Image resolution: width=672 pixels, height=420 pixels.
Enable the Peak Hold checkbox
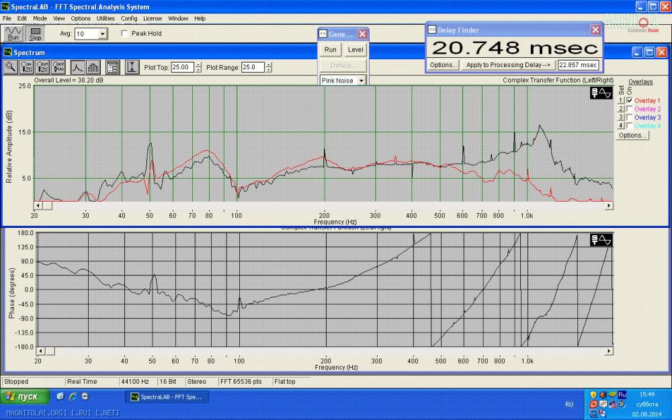(x=124, y=34)
